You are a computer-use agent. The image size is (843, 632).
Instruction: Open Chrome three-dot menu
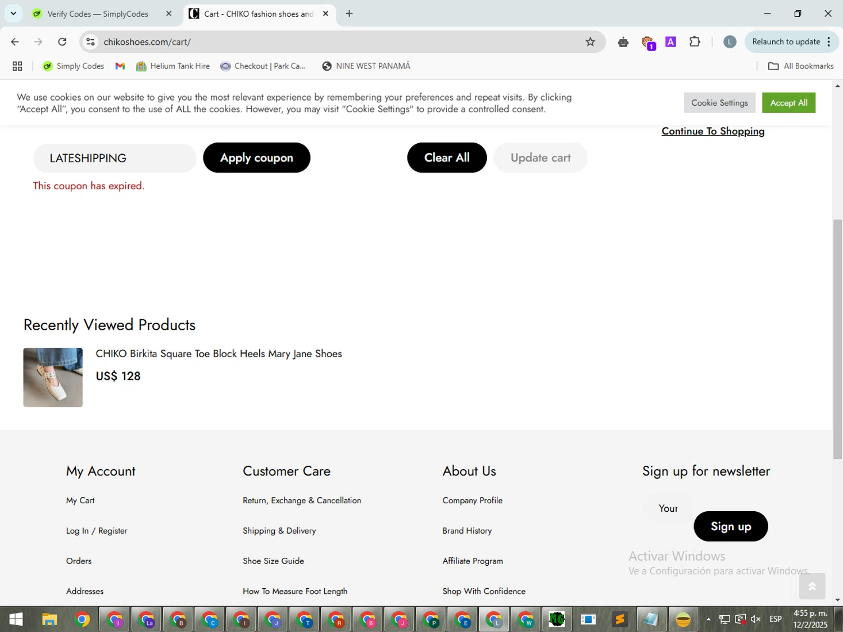click(829, 42)
